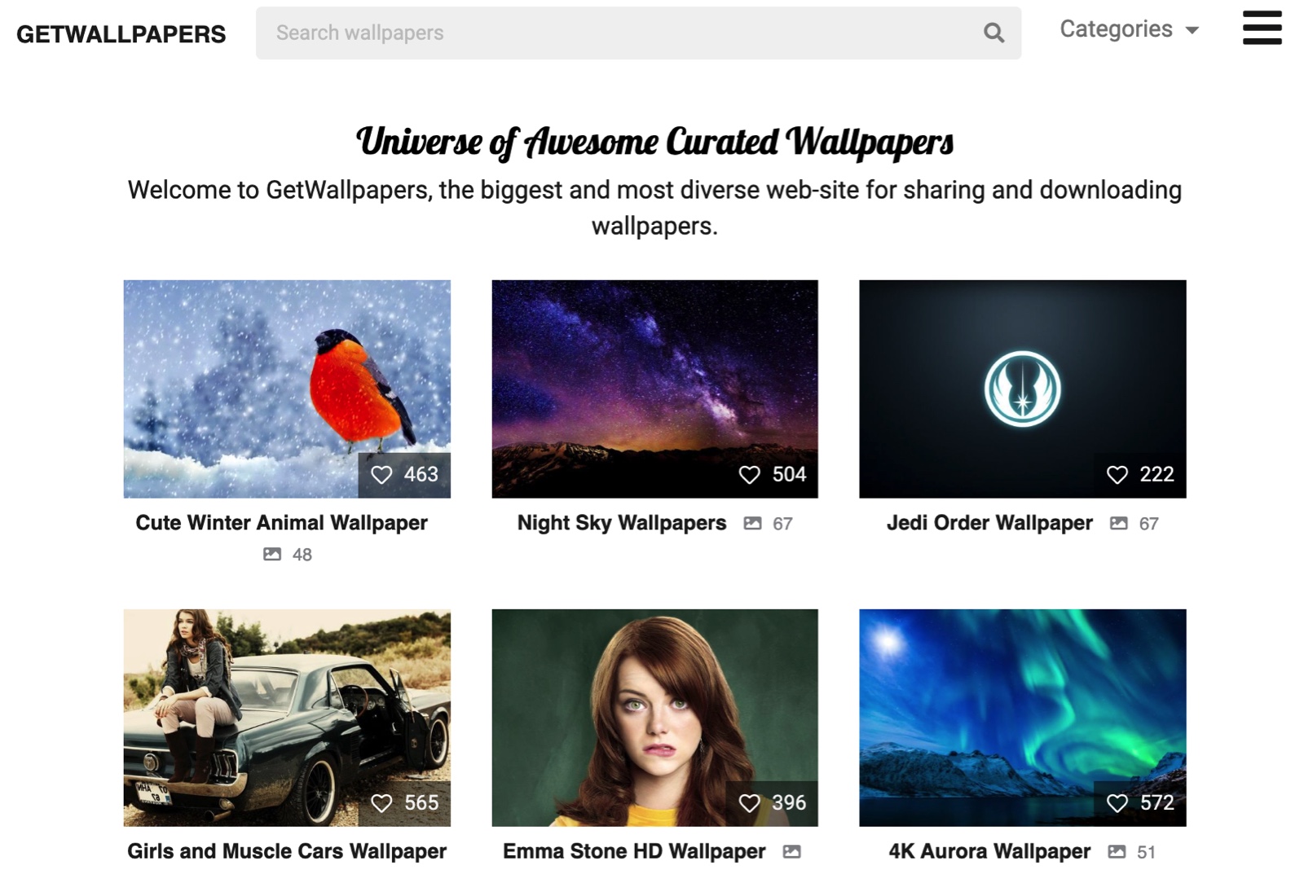Open Cute Winter Animal Wallpaper title link
1304x870 pixels.
point(281,523)
